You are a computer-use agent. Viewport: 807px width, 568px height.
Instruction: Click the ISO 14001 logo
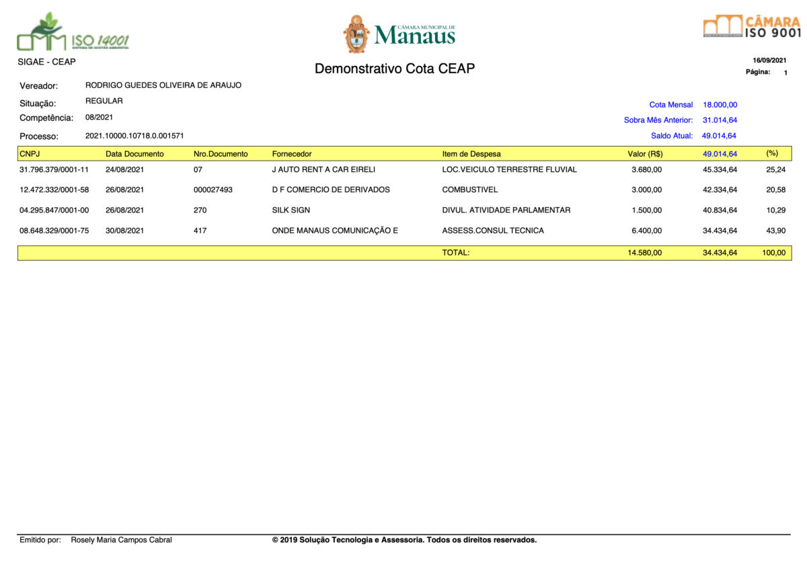(73, 32)
